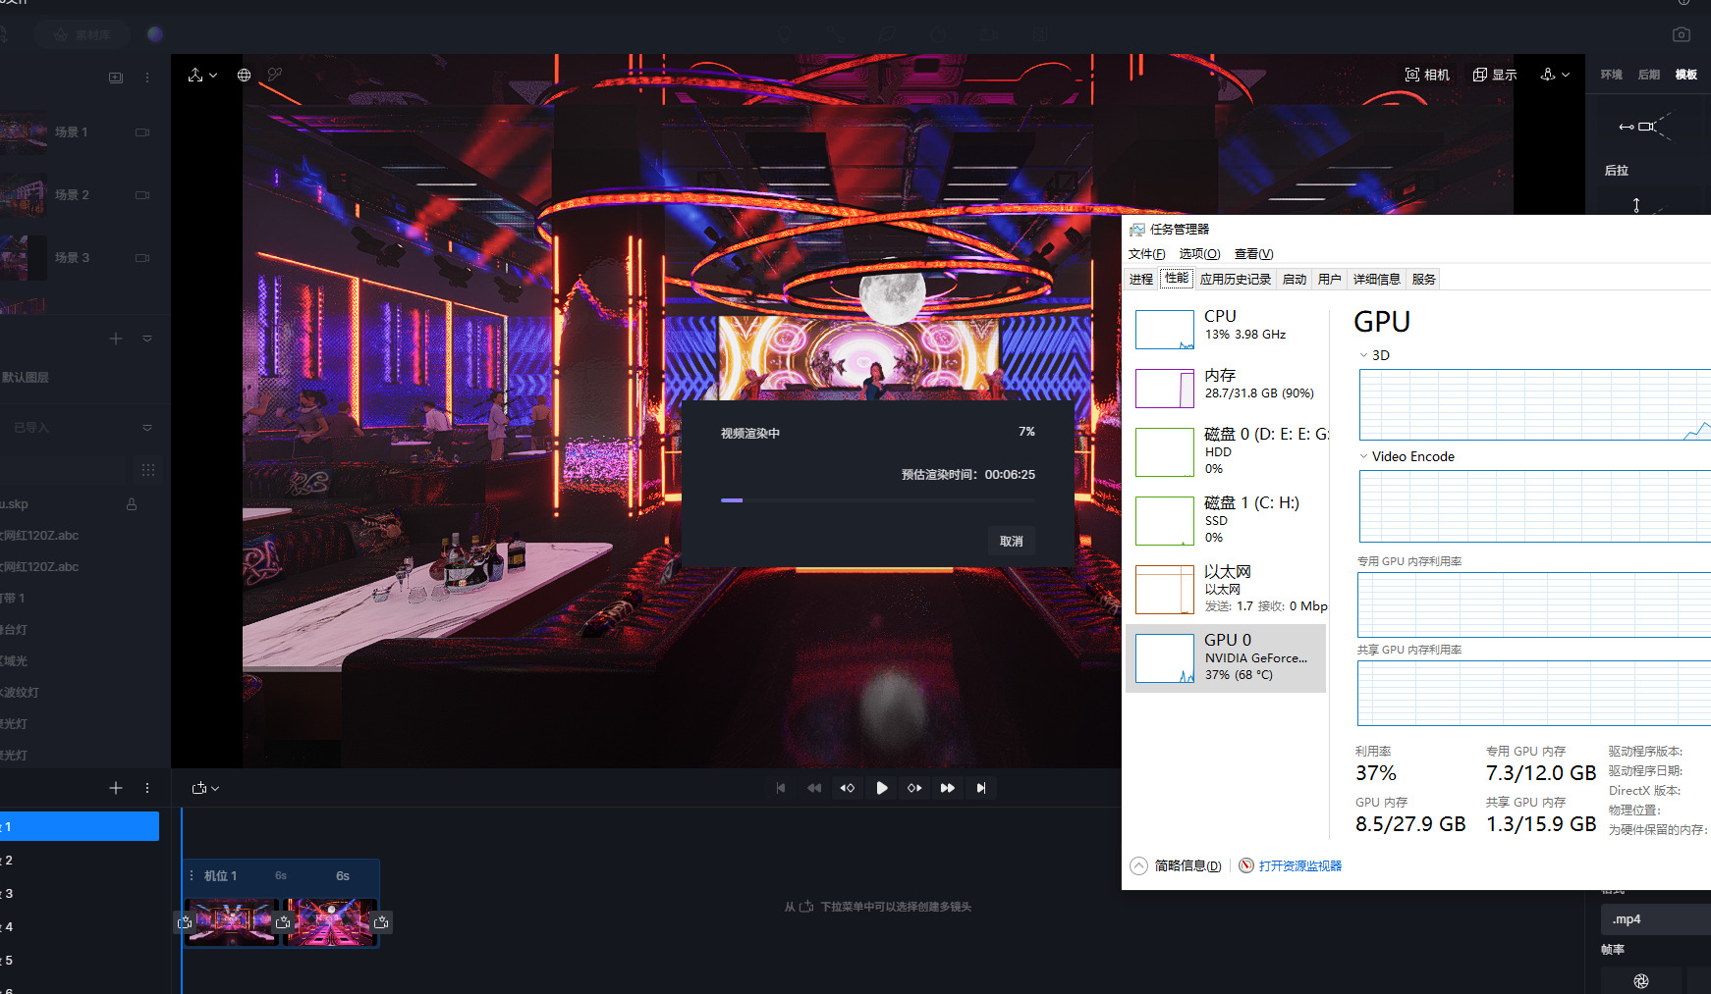1711x994 pixels.
Task: Switch to the 服务 tab
Action: click(1424, 280)
